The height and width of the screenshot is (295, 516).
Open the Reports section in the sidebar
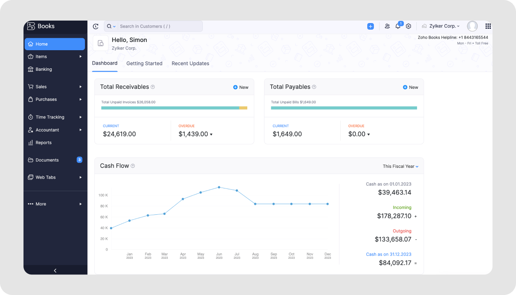pos(43,143)
